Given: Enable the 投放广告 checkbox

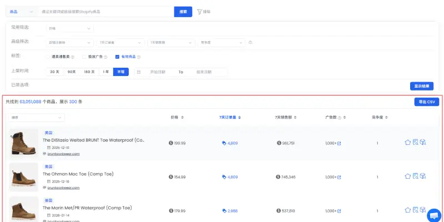Looking at the screenshot, I should point(84,57).
